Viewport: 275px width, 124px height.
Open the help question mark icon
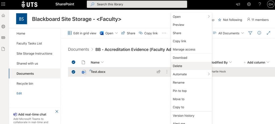coord(260,4)
